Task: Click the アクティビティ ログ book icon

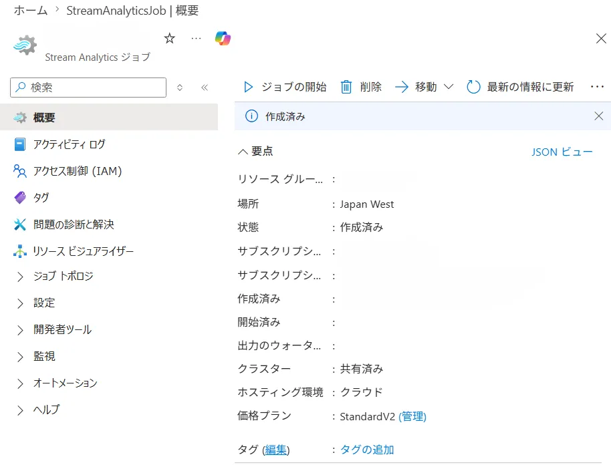Action: 20,144
